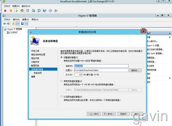Open 文件(F) in the Hyper-V Manager menu

click(x=7, y=20)
